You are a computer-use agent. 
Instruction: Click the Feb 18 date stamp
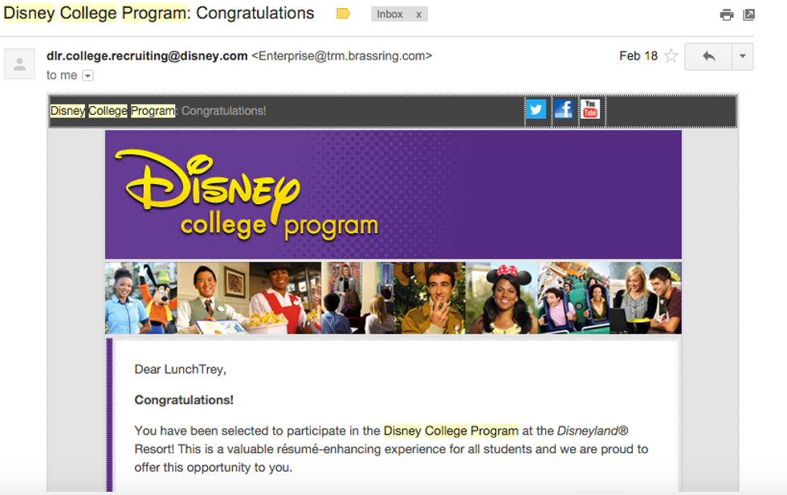pyautogui.click(x=638, y=56)
